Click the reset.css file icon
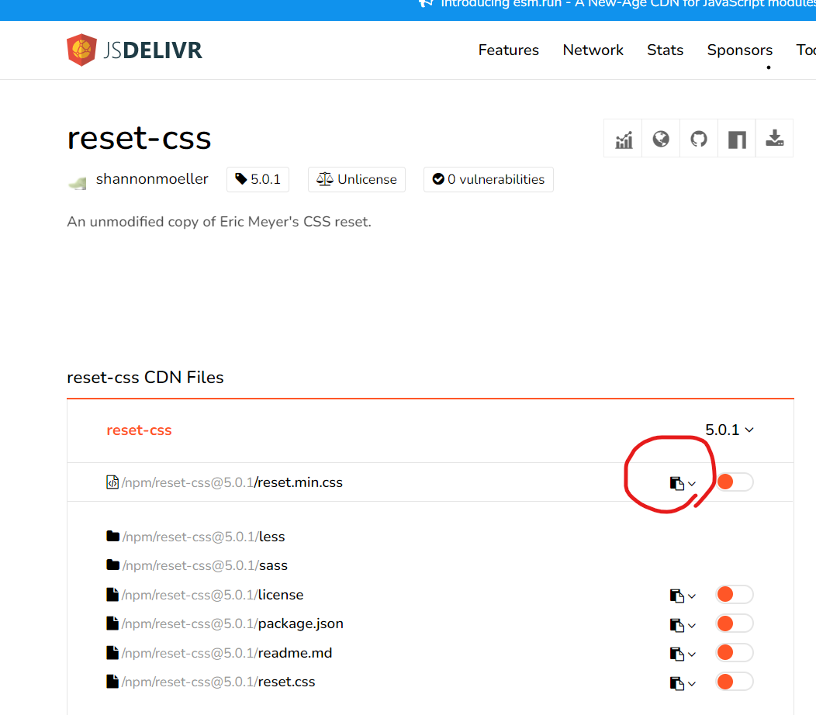 [112, 682]
